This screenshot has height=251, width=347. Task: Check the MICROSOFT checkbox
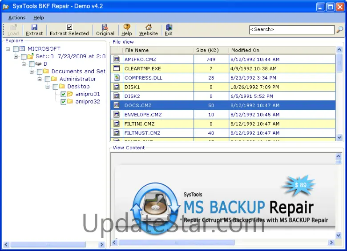click(x=16, y=49)
